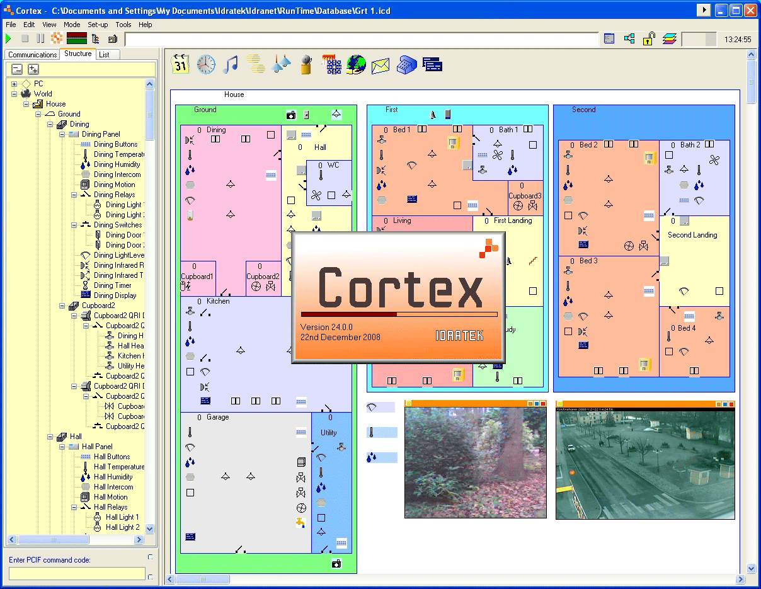Image resolution: width=761 pixels, height=589 pixels.
Task: Click the collapse-all minus button above the tree
Action: click(x=17, y=69)
